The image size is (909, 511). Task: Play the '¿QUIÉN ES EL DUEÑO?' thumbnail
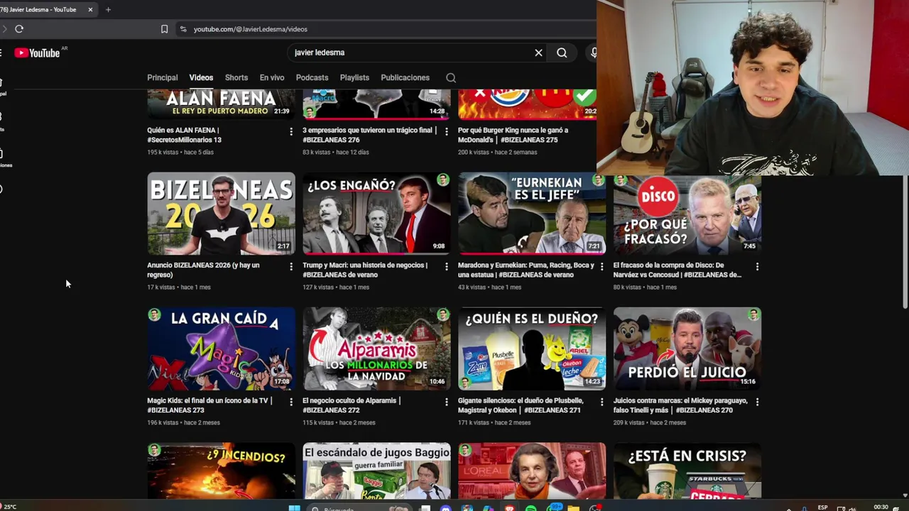[532, 348]
